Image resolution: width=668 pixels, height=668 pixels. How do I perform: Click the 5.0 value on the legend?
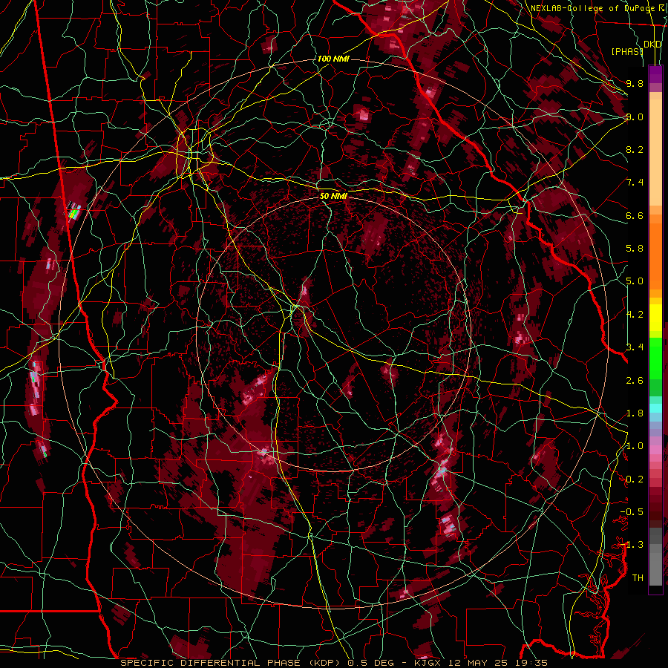pos(635,281)
